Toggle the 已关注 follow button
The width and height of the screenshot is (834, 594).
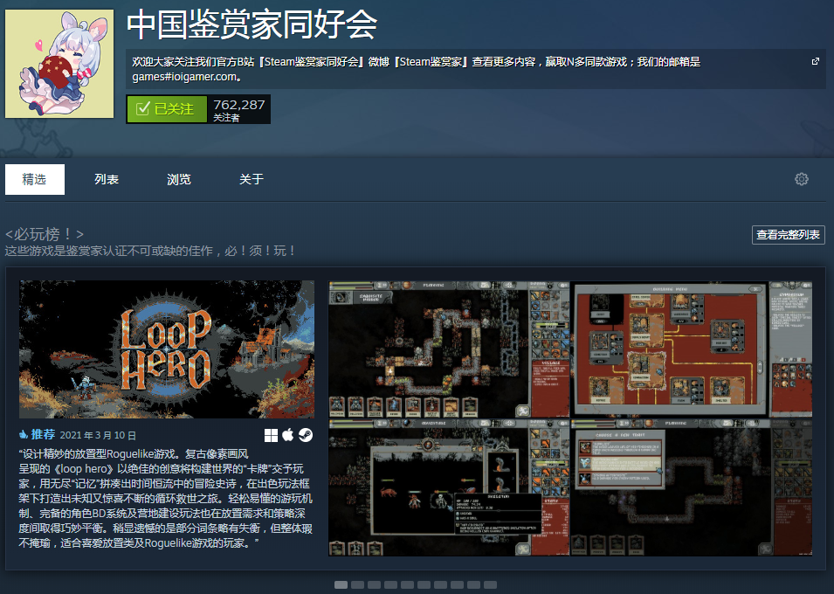(167, 109)
